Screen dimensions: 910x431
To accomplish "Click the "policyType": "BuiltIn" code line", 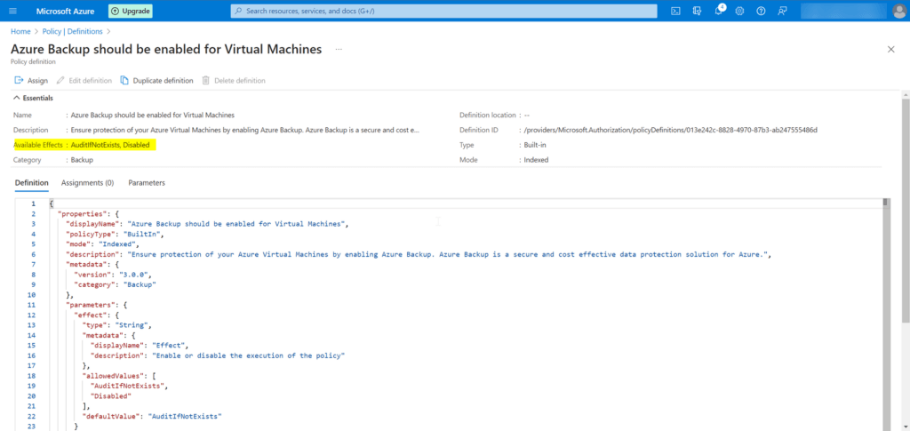I will coord(116,235).
